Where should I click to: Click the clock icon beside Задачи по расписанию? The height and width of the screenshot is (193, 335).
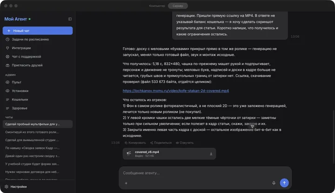click(7, 39)
